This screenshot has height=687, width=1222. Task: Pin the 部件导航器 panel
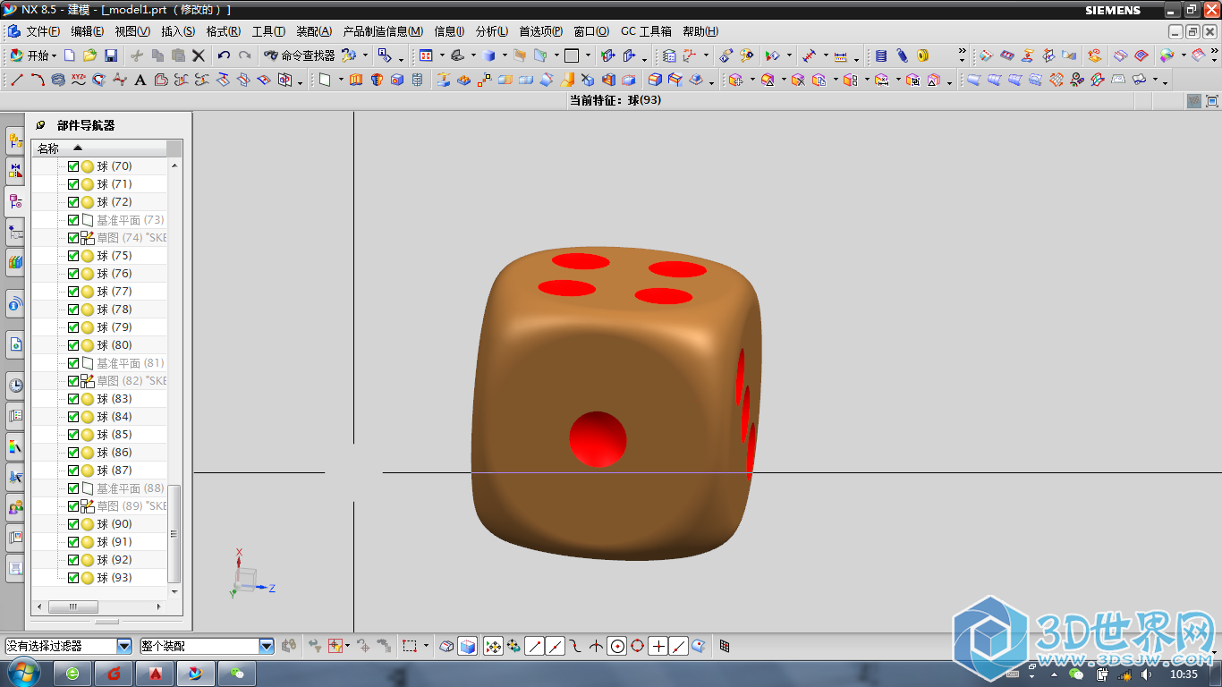coord(40,125)
